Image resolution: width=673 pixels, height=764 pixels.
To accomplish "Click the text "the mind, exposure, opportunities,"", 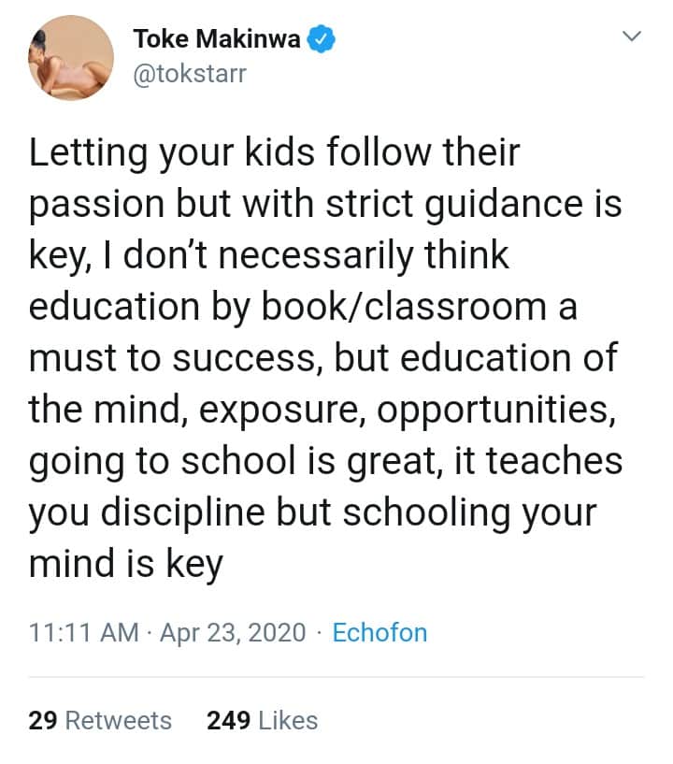I will coord(322,411).
